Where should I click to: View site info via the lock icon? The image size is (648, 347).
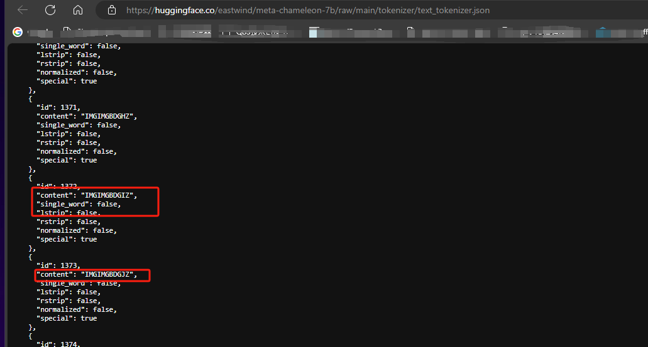[112, 10]
